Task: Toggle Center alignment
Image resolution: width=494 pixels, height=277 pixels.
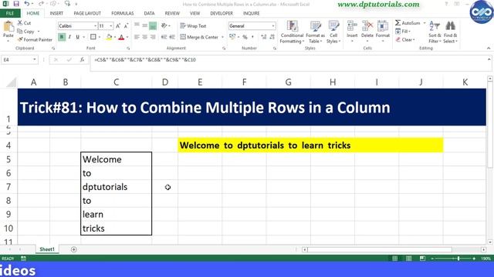Action: coord(144,37)
